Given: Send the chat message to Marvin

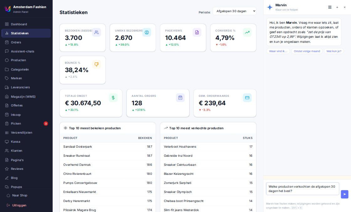Looking at the screenshot, I should 344,194.
